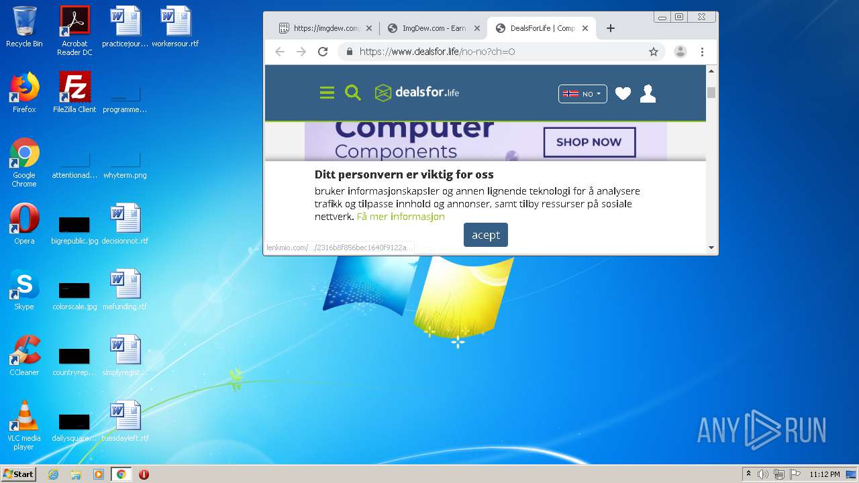Viewport: 859px width, 483px height.
Task: Click the 11:12 PM system clock
Action: coord(825,474)
